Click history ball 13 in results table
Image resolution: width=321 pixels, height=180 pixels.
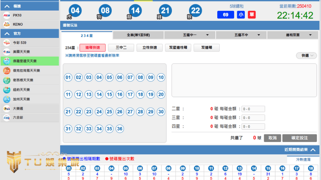point(239,168)
